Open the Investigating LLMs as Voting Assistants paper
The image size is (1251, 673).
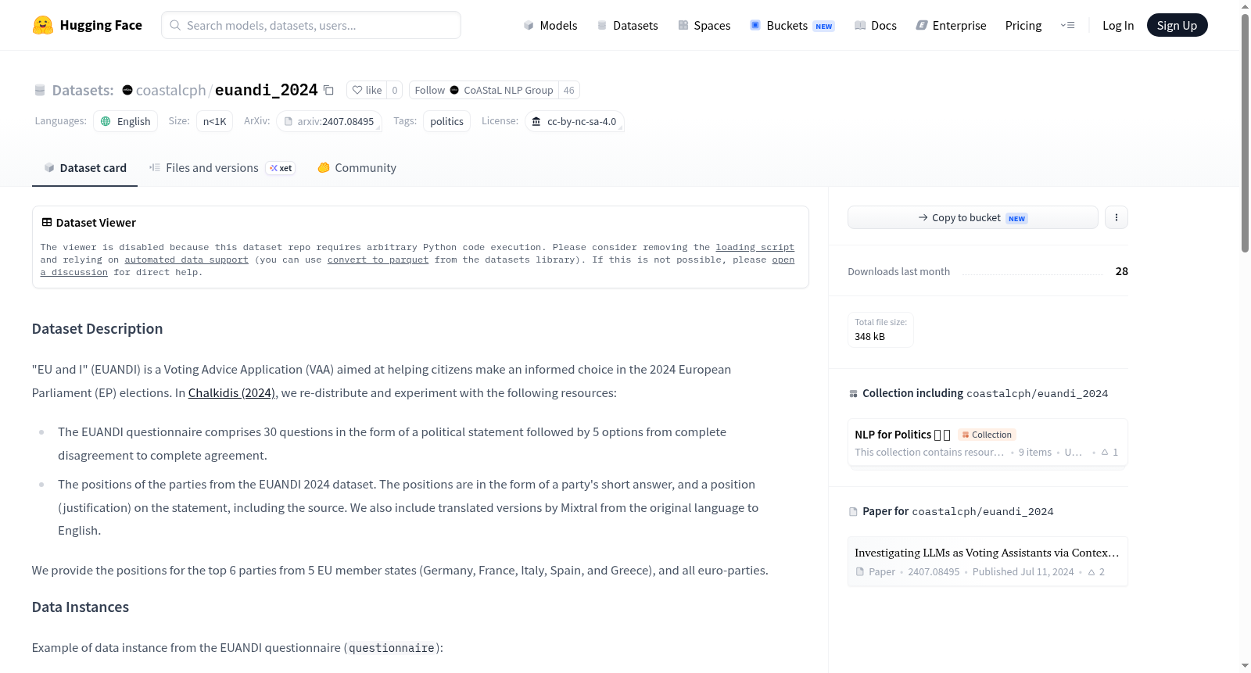coord(988,561)
